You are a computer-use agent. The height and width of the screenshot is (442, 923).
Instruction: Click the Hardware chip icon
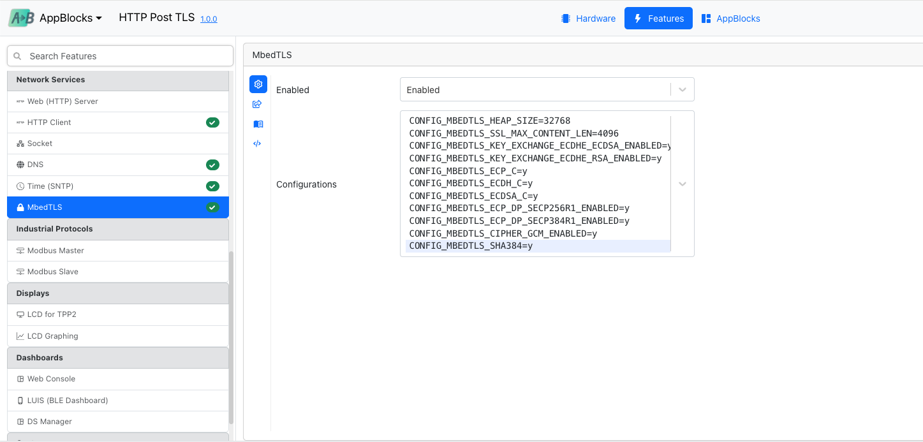tap(566, 18)
